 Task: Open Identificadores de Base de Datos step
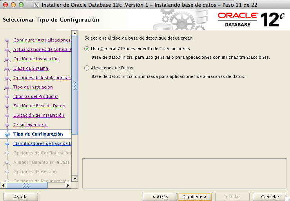tap(42, 143)
